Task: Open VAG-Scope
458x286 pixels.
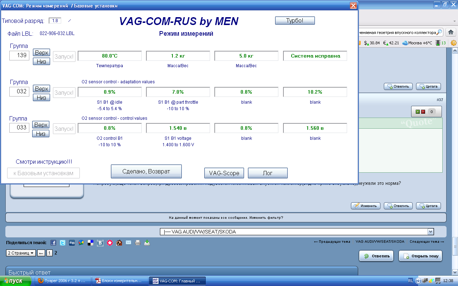Action: coord(224,173)
